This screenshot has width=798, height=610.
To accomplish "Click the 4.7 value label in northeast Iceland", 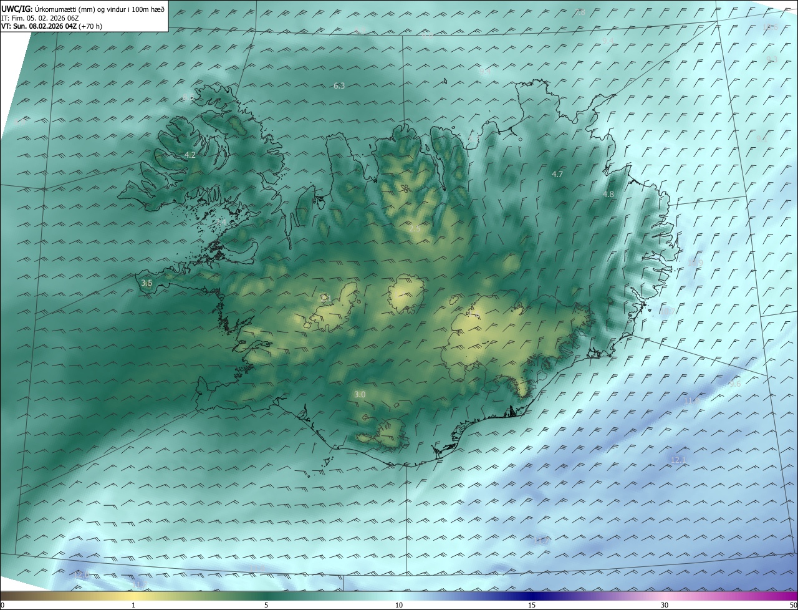I will [x=557, y=174].
